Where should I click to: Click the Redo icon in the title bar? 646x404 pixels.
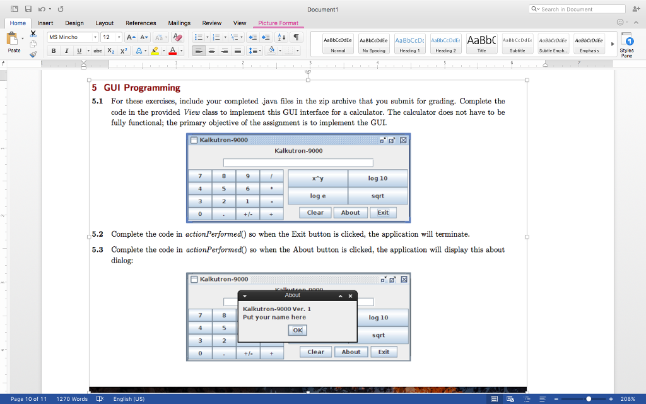(x=61, y=9)
